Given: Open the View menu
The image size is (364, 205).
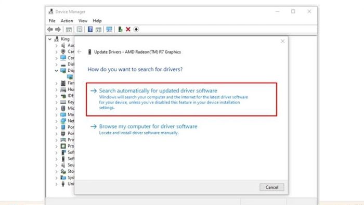Looking at the screenshot, I should [83, 21].
